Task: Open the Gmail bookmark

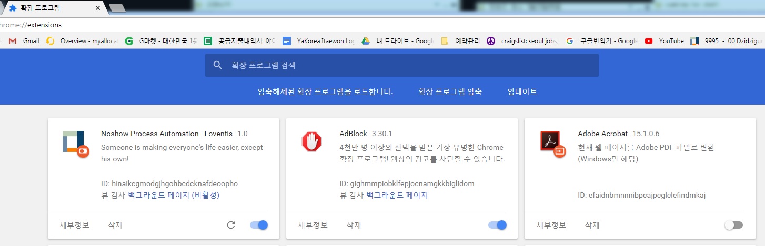Action: tap(25, 40)
